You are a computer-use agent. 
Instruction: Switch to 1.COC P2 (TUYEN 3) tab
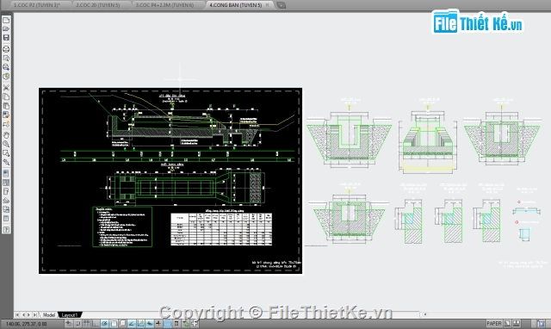click(x=37, y=5)
